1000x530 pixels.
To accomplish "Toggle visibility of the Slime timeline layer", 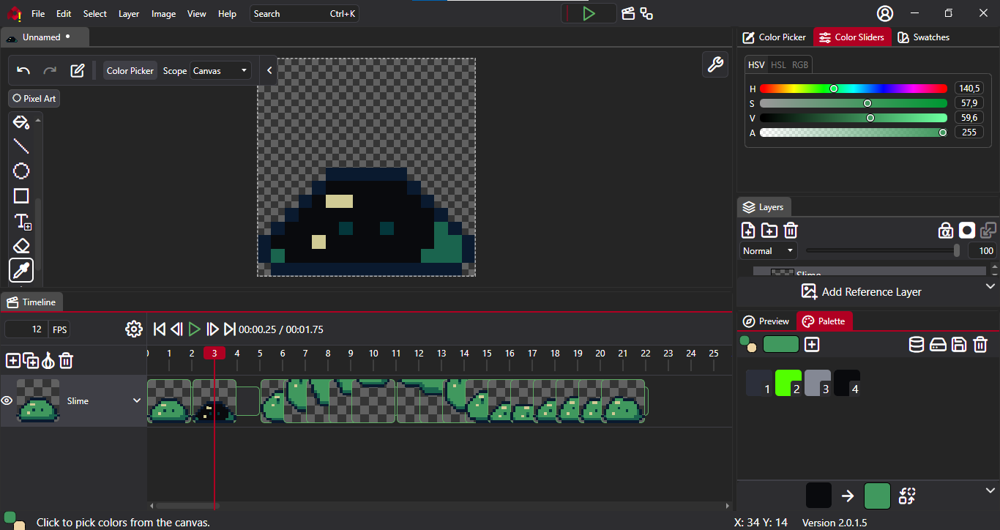I will click(7, 400).
